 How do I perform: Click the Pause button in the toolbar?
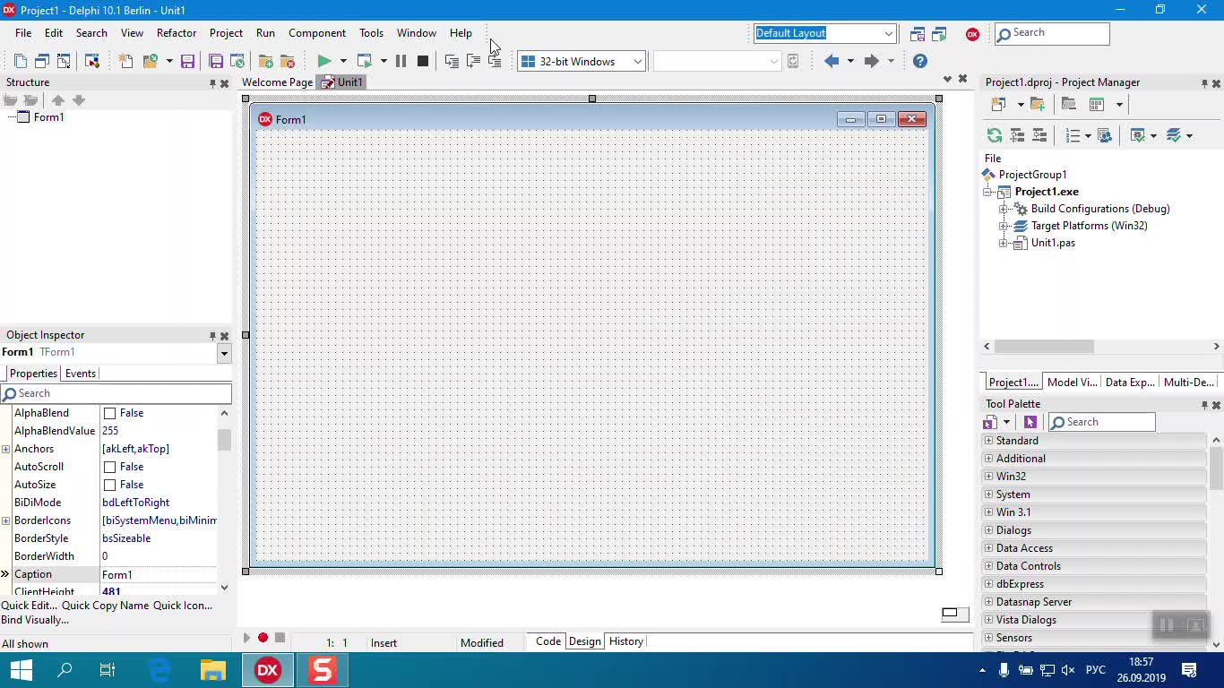coord(401,61)
